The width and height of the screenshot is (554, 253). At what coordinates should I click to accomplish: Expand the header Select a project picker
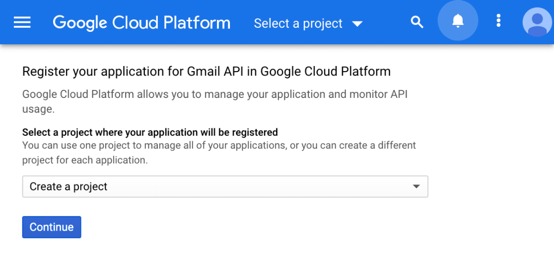[308, 23]
